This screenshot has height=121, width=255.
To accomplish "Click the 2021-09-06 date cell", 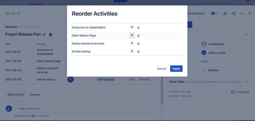I will coord(13,79).
